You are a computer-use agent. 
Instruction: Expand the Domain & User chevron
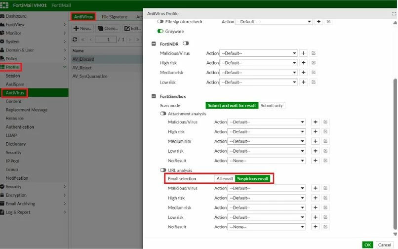[x=65, y=50]
